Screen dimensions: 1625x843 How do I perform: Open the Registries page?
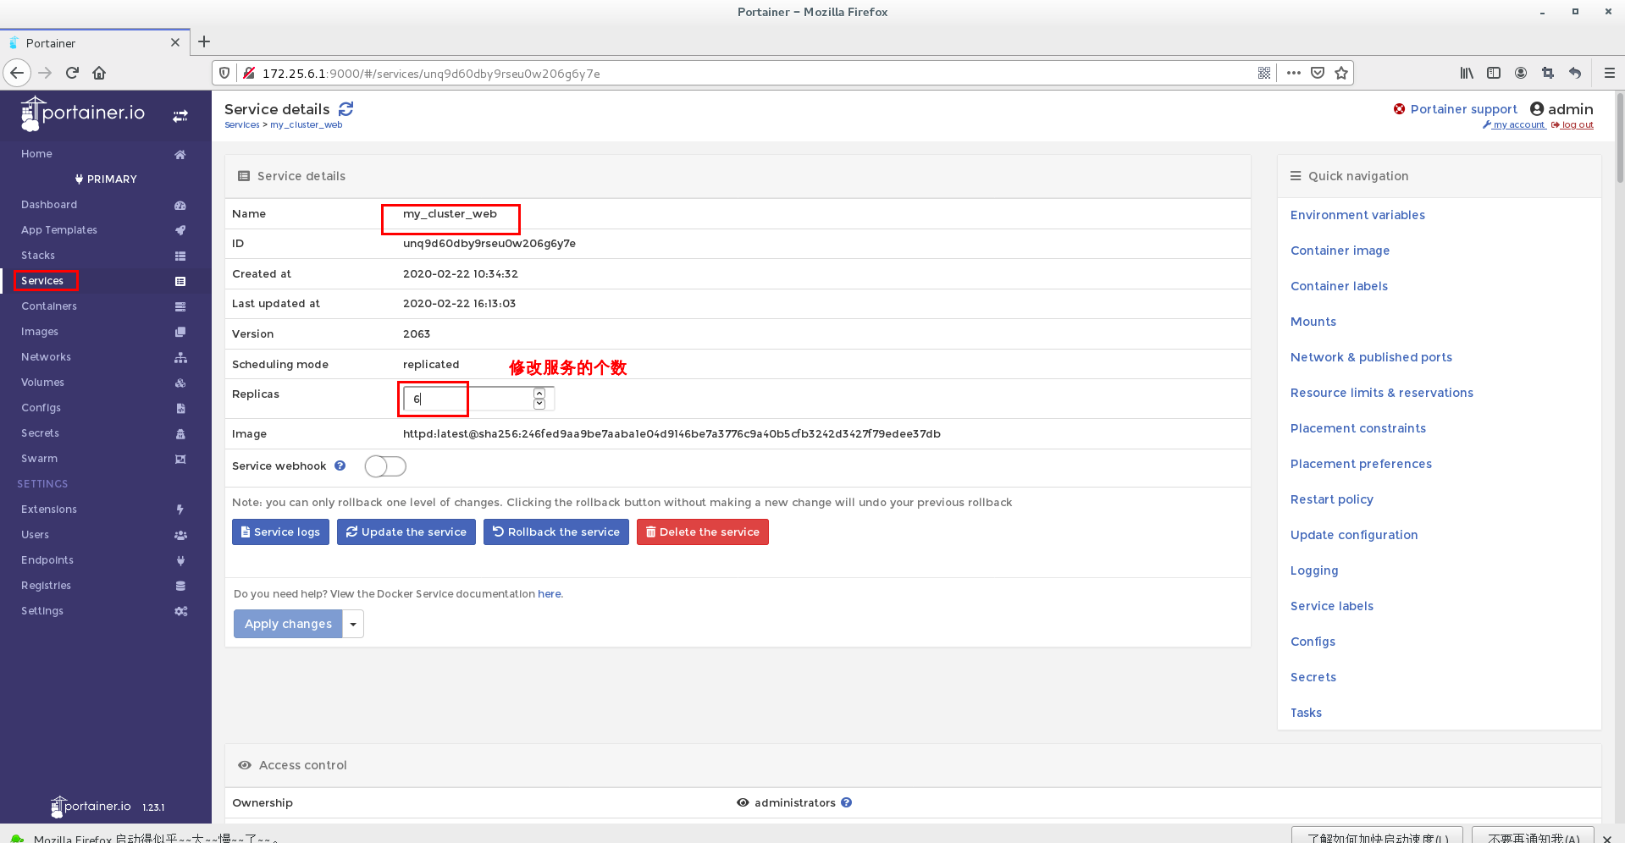pos(46,585)
